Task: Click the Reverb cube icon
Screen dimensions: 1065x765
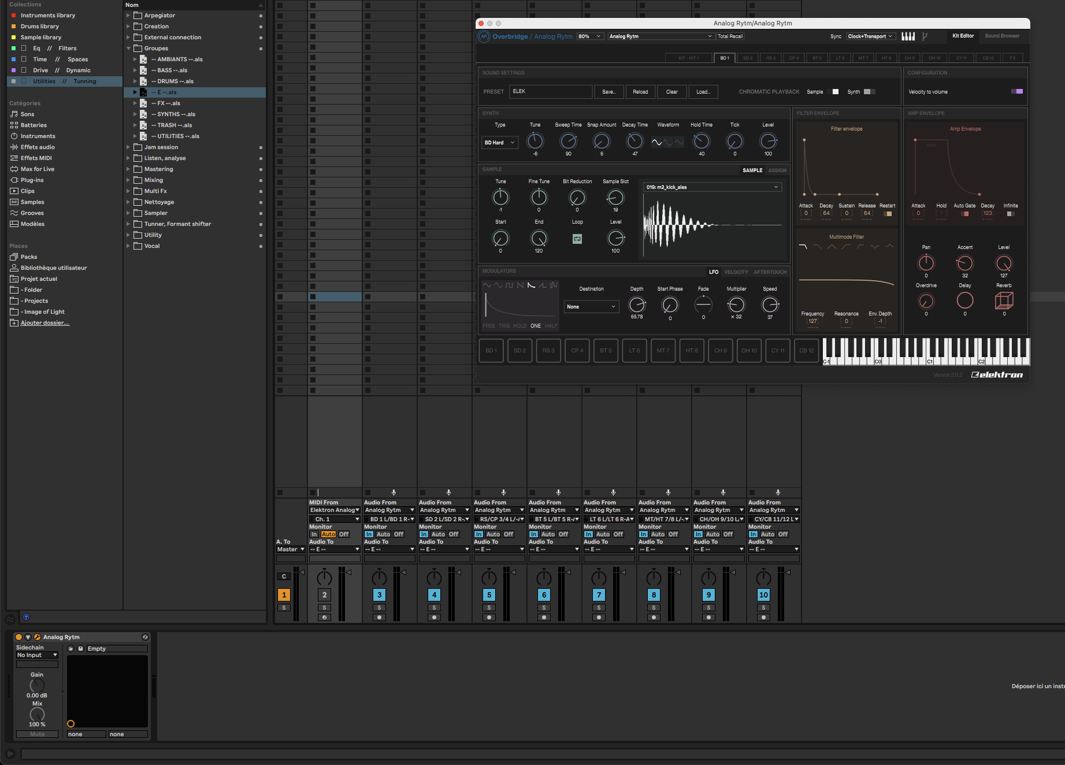Action: click(1004, 300)
